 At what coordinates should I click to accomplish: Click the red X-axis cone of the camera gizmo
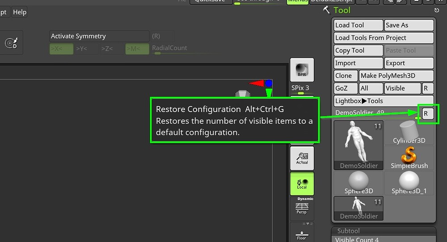point(256,83)
